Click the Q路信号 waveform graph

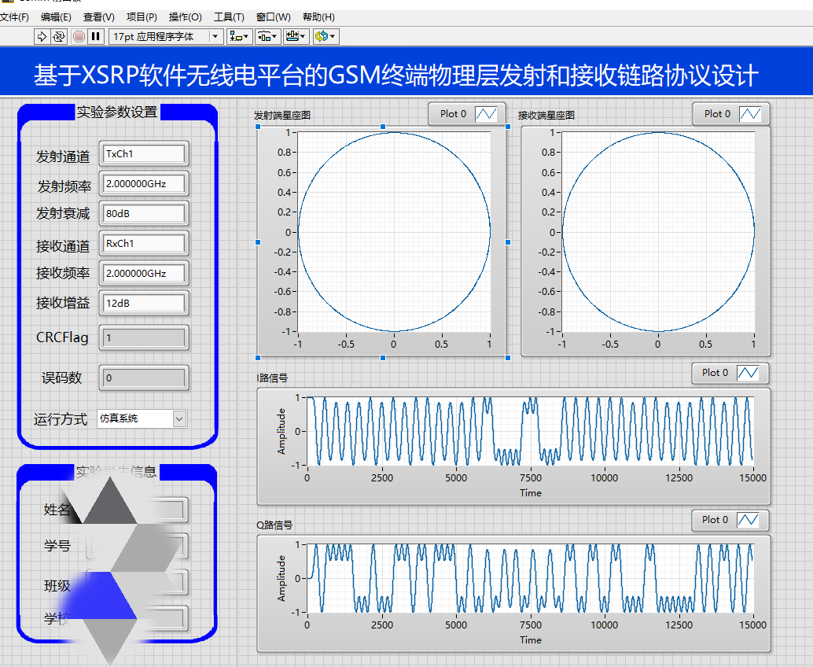pyautogui.click(x=530, y=578)
